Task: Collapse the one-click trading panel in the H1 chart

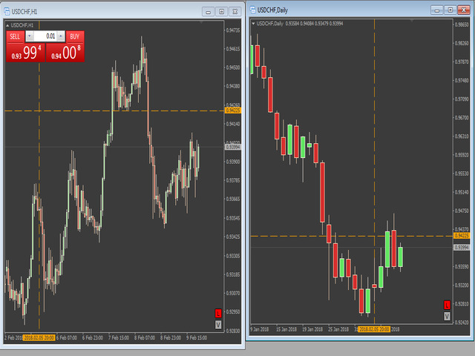Action: click(x=7, y=25)
